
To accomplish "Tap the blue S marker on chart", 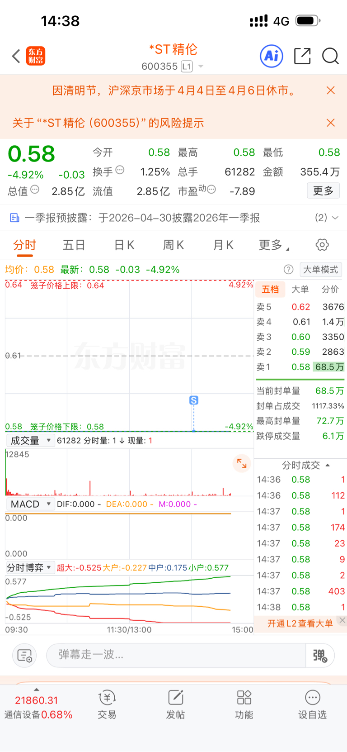I will [x=194, y=400].
